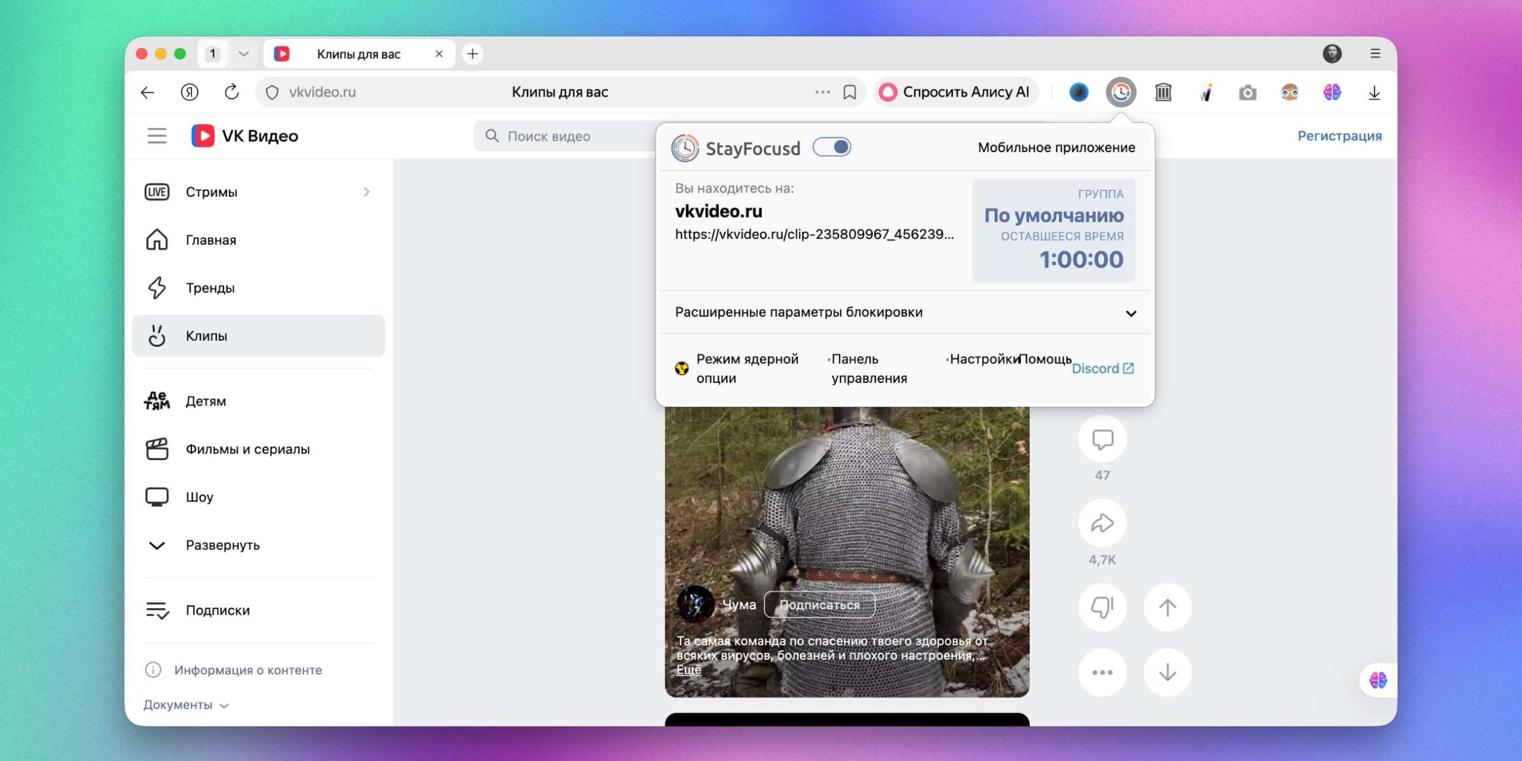
Task: Focus the Поиск видео search field
Action: tap(565, 136)
